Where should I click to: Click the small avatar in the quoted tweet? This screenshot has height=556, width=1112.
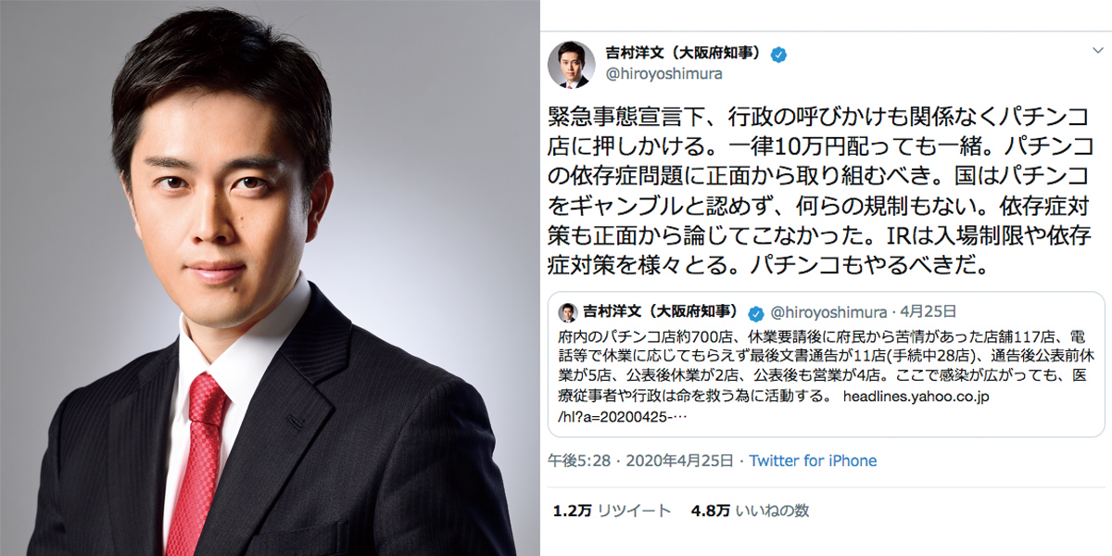(x=567, y=311)
